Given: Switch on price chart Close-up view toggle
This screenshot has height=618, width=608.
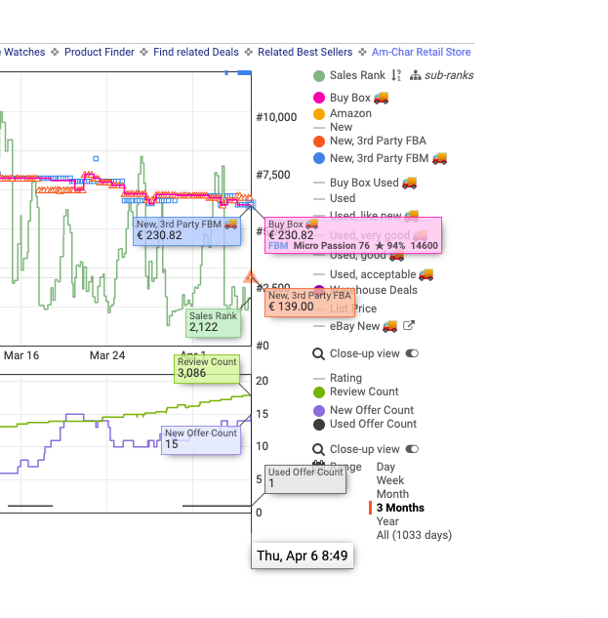Looking at the screenshot, I should [x=412, y=353].
